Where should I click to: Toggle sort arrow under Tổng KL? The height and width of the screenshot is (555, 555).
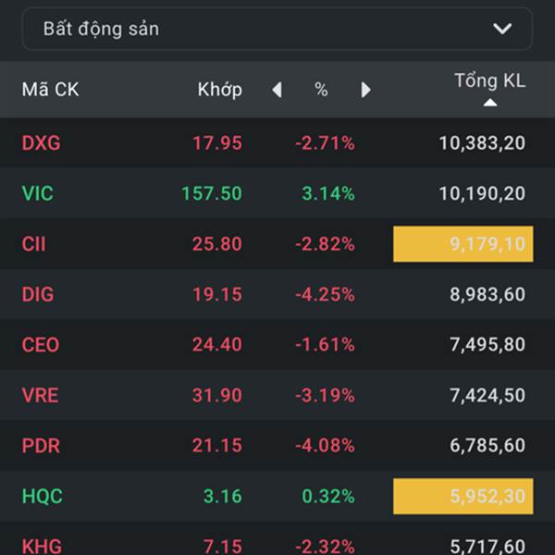pyautogui.click(x=490, y=103)
